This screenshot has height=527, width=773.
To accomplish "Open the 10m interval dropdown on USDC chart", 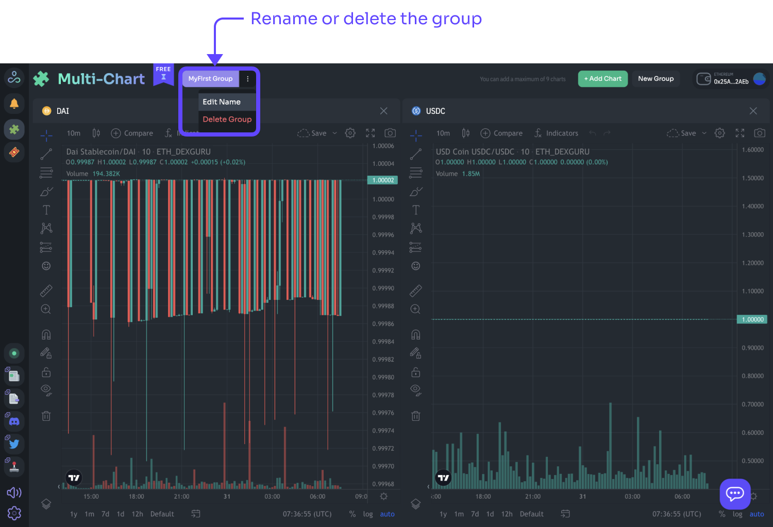I will [443, 133].
